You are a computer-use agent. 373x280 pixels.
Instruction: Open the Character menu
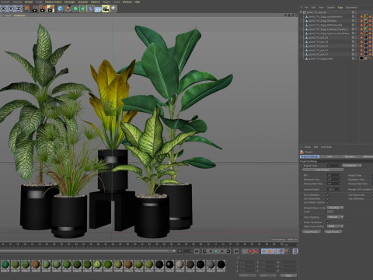[83, 2]
